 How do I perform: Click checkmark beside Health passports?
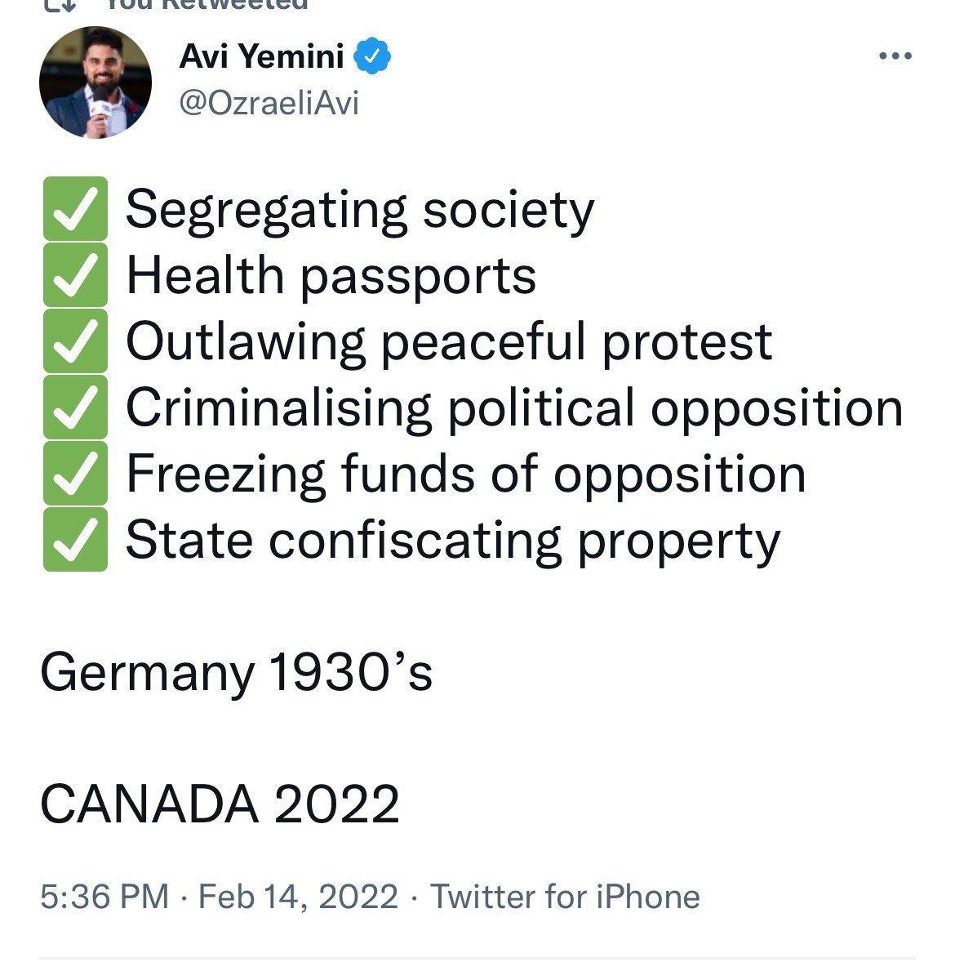[75, 275]
